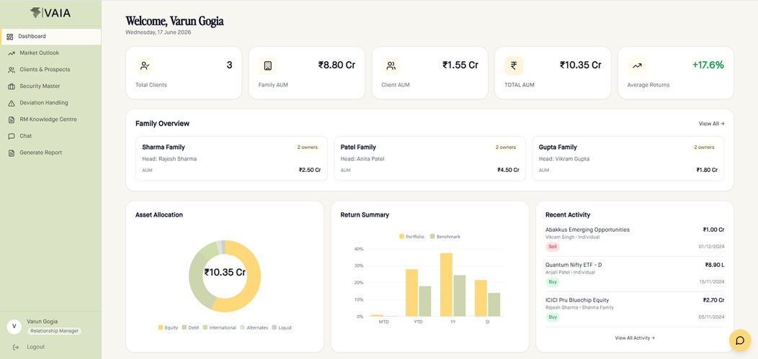This screenshot has height=359, width=758.
Task: Open RM Knowledge Centre
Action: pos(50,119)
